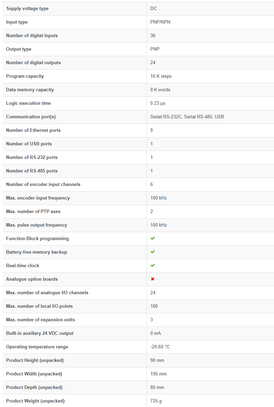This screenshot has width=274, height=407.
Task: Click the Number of encoder input channels label
Action: coord(43,184)
